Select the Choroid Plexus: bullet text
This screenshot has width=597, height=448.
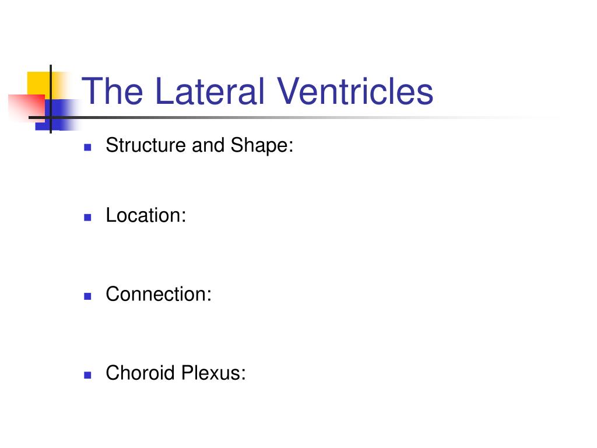click(x=175, y=373)
